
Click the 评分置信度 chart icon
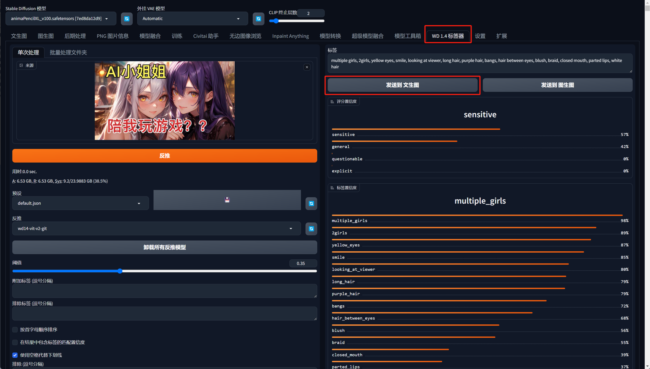tap(332, 101)
